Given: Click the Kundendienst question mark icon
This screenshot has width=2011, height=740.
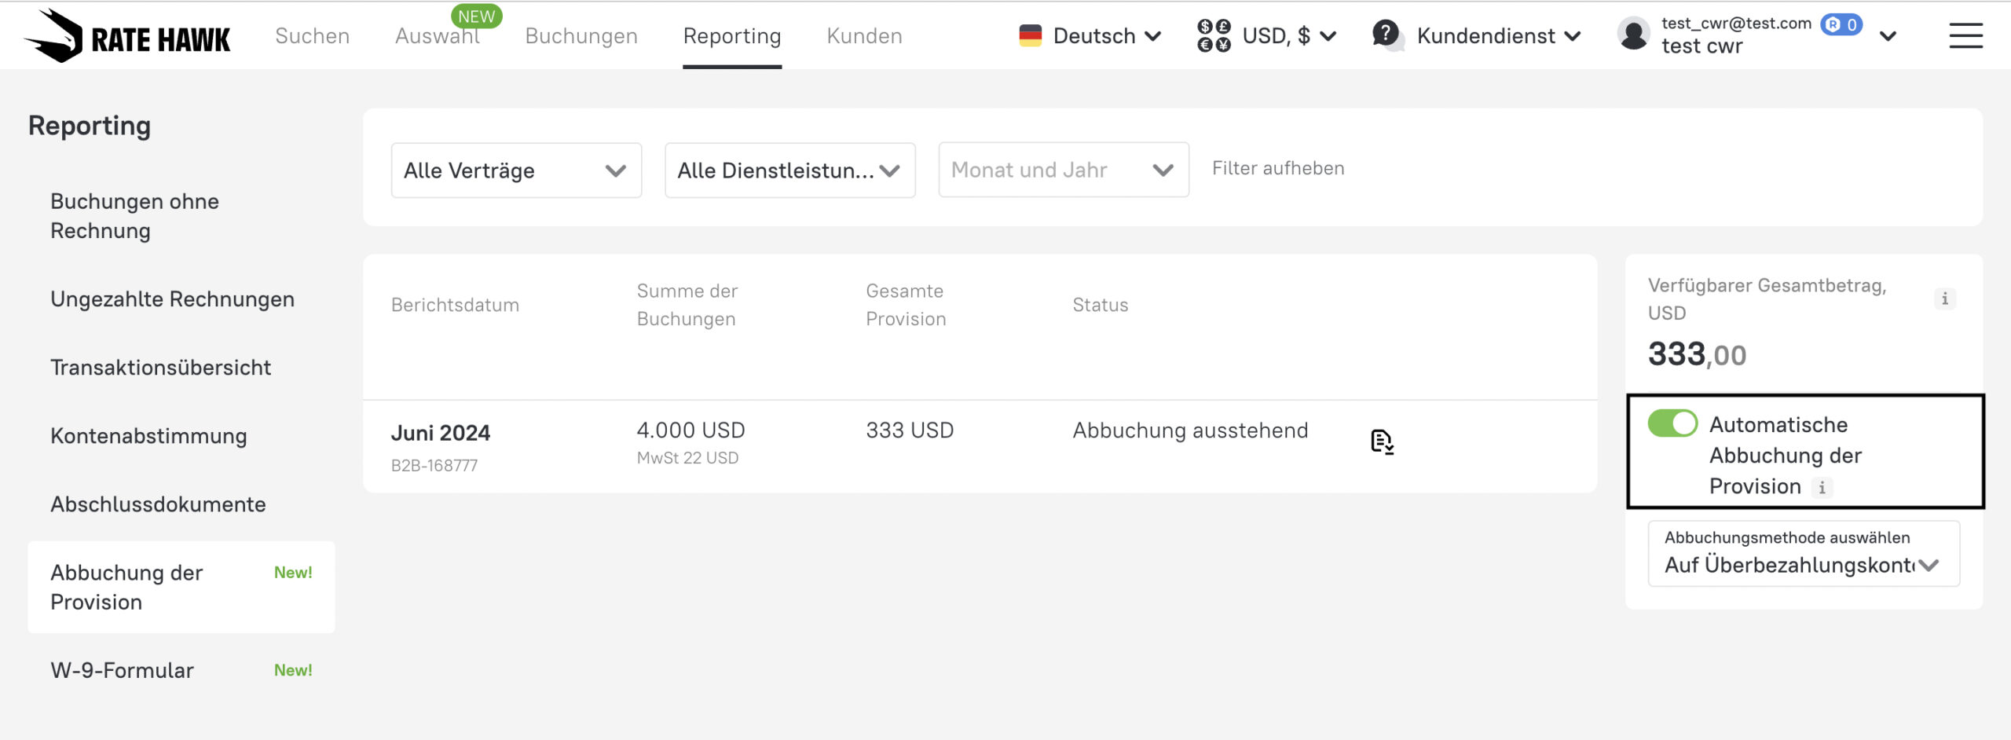Looking at the screenshot, I should click(x=1386, y=35).
